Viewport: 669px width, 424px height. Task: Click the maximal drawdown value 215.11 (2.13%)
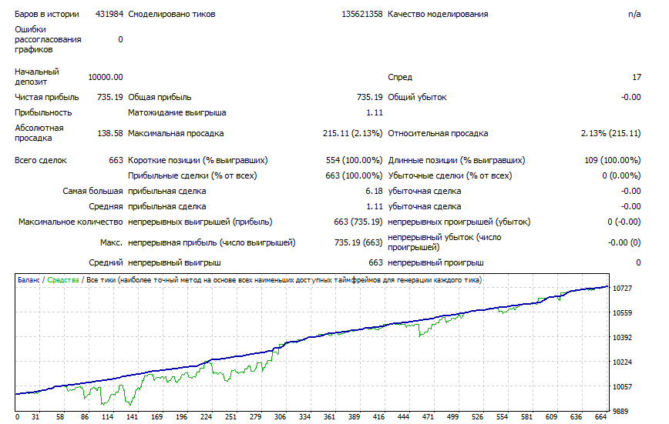point(352,133)
